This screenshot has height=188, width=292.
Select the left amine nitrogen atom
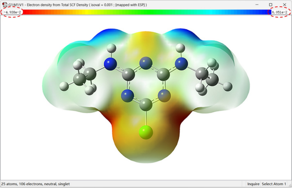[x=110, y=64]
